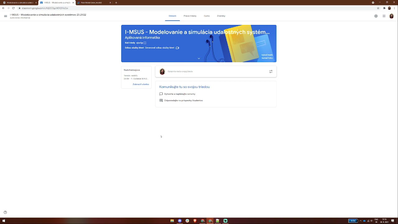Click Vybrať motív on banner

267,55
